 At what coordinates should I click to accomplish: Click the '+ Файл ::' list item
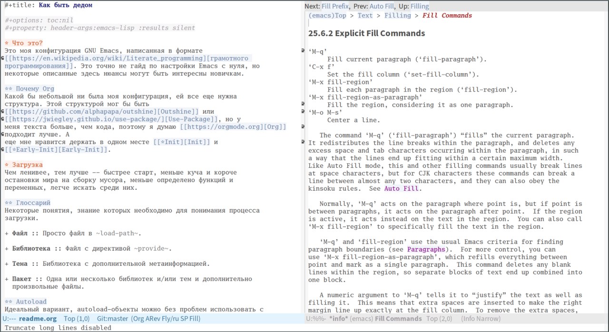pos(73,234)
